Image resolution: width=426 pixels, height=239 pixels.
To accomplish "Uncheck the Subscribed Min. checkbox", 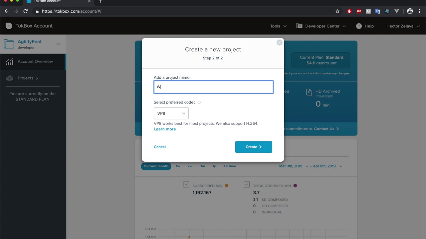I will tap(186, 185).
